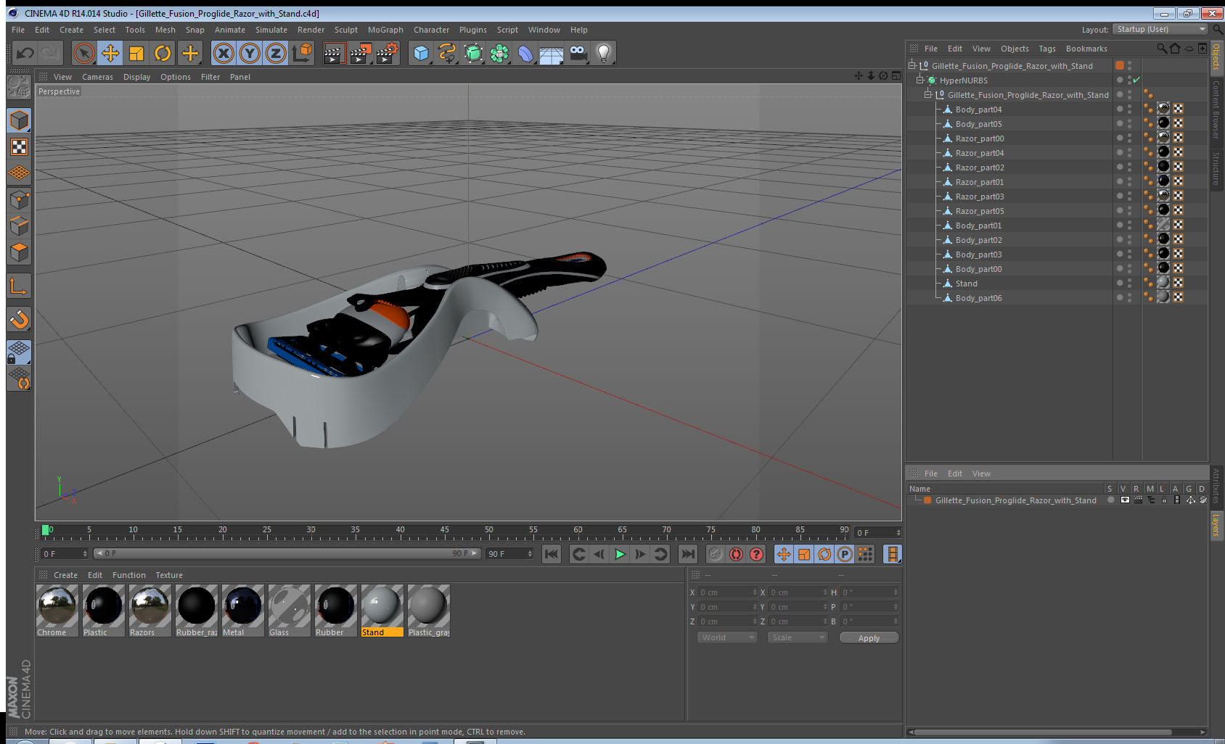Add a HyperNURBS generator icon
Viewport: 1225px width, 744px height.
coord(473,53)
